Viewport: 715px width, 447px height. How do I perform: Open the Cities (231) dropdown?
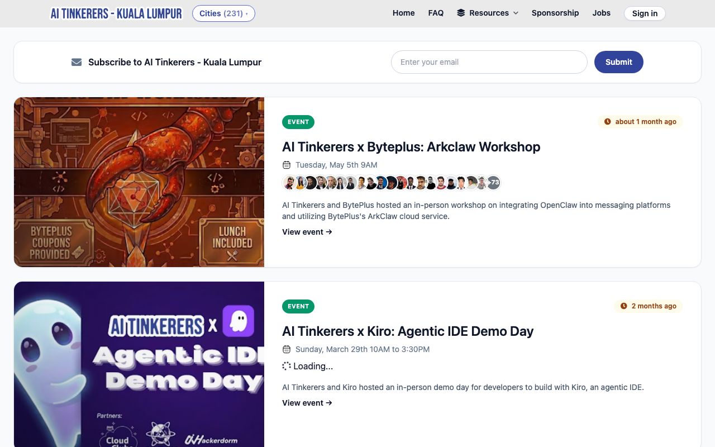tap(223, 13)
